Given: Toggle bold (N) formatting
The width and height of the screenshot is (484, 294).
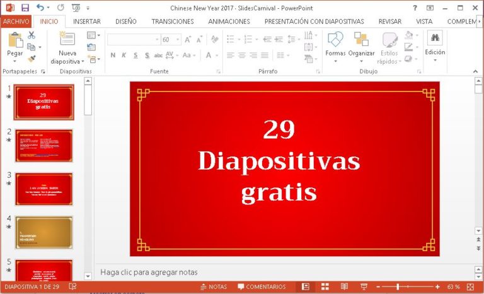Looking at the screenshot, I should click(113, 56).
